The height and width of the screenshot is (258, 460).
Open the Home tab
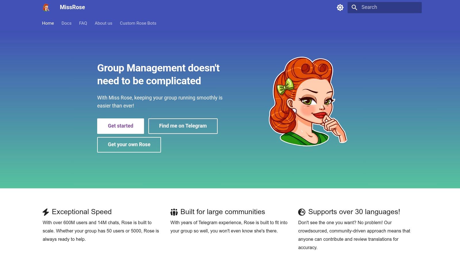[48, 23]
